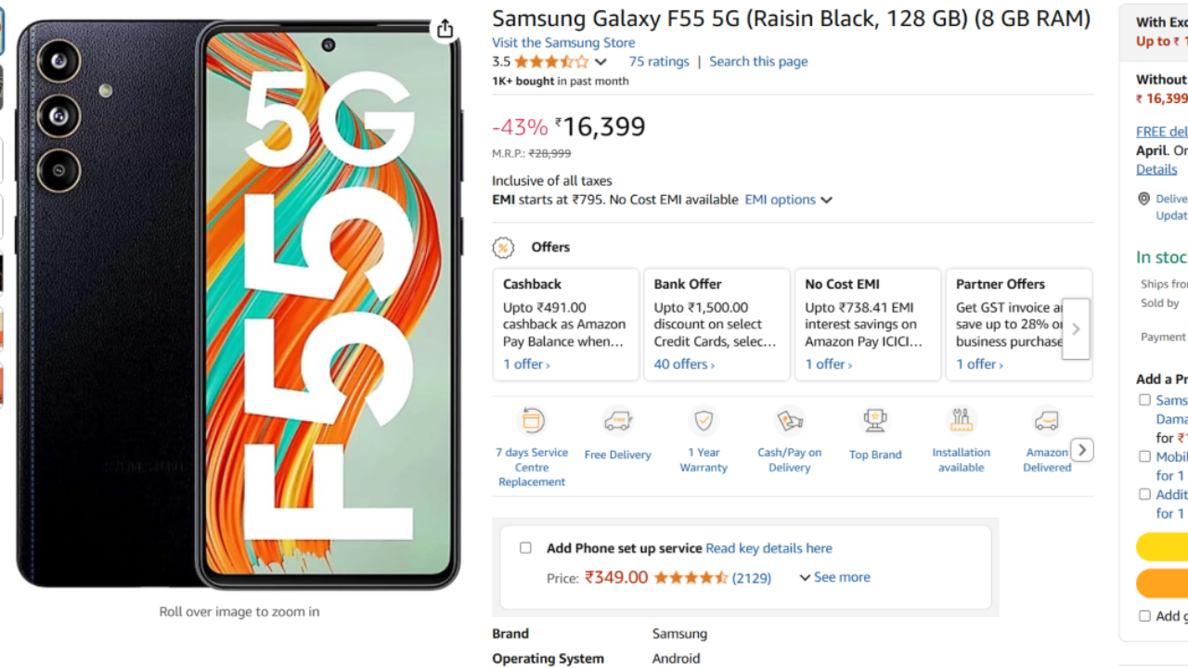1188x668 pixels.
Task: Open the 75 ratings link
Action: [x=659, y=61]
